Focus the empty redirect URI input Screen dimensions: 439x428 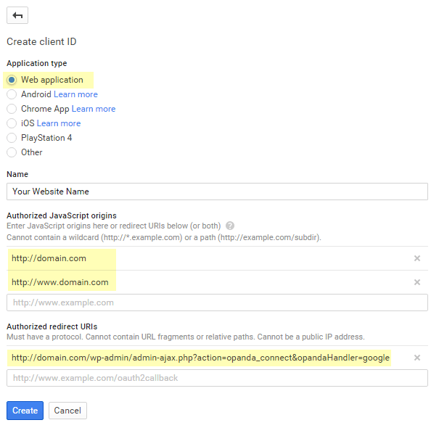[x=217, y=378]
